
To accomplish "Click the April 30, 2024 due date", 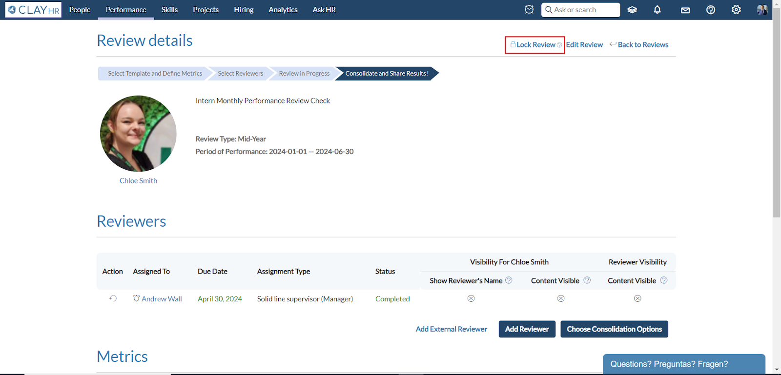I will tap(220, 299).
